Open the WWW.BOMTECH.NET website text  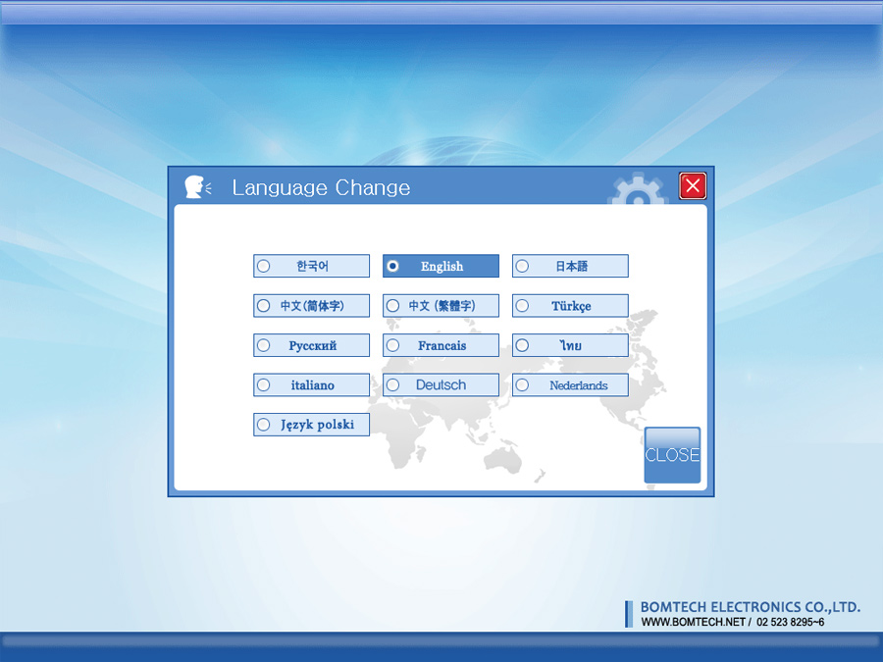tap(694, 622)
